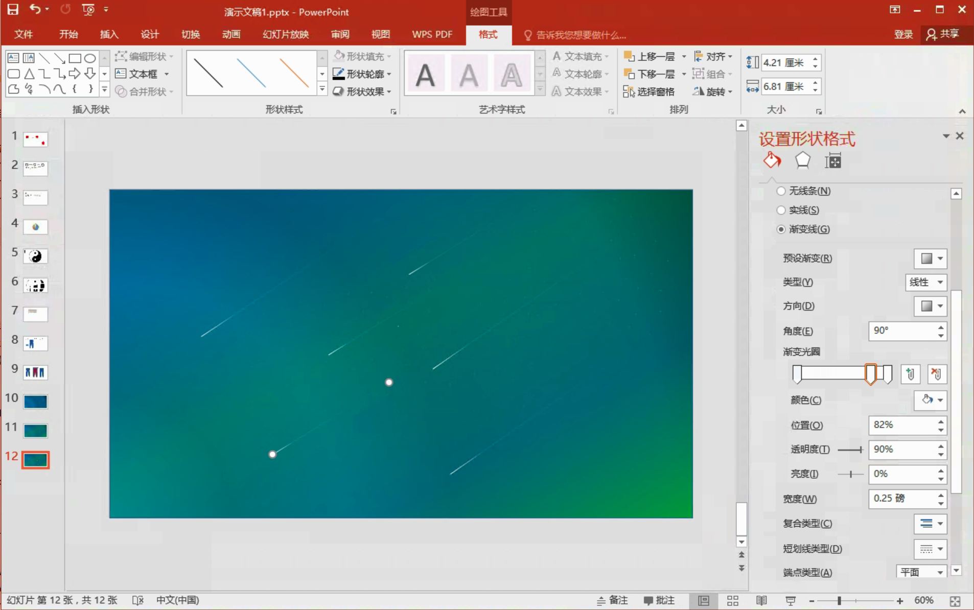Screen dimensions: 974x610
Task: Open the Fill & Line tab icon
Action: pos(772,160)
